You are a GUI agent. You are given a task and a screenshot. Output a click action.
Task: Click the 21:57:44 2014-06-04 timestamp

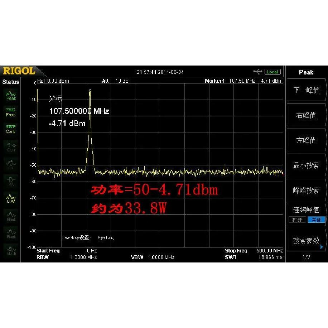pyautogui.click(x=160, y=72)
